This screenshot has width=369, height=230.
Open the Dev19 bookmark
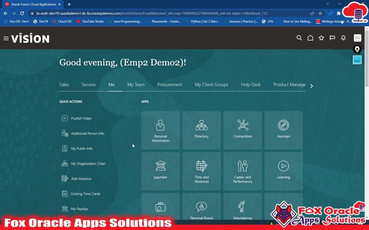tap(41, 21)
